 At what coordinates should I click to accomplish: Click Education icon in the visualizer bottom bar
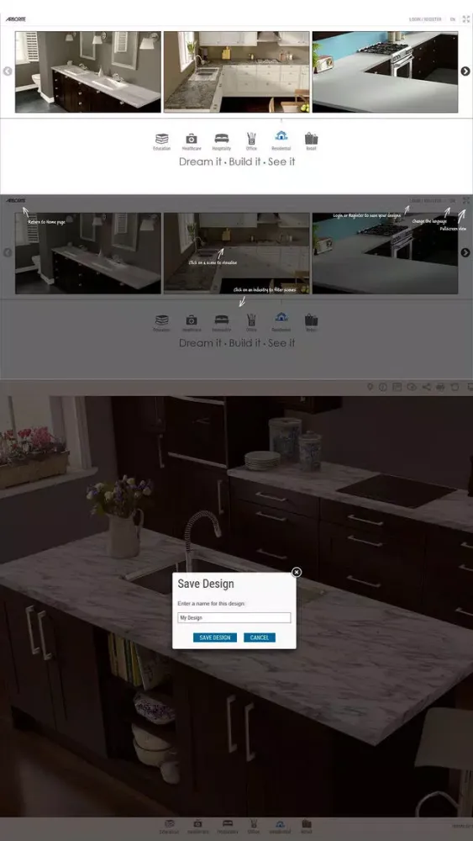click(x=169, y=824)
